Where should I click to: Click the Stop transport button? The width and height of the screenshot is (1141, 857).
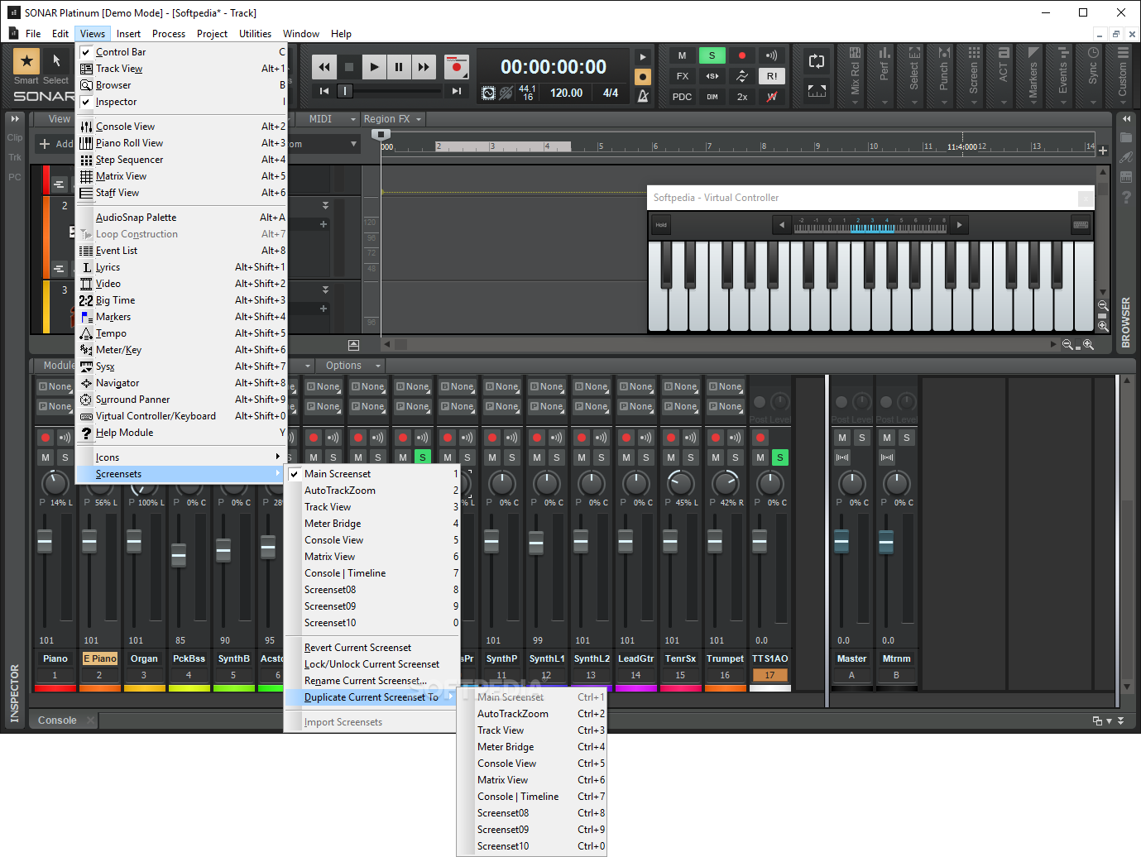349,67
